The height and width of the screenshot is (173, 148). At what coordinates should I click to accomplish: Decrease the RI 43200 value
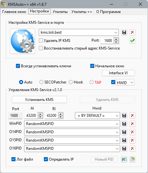tap(60, 117)
